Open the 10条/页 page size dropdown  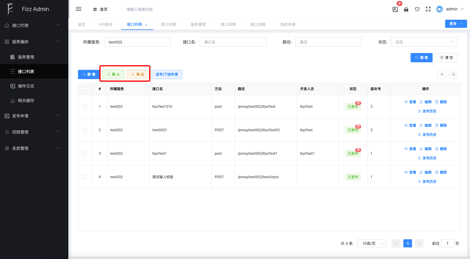(371, 243)
